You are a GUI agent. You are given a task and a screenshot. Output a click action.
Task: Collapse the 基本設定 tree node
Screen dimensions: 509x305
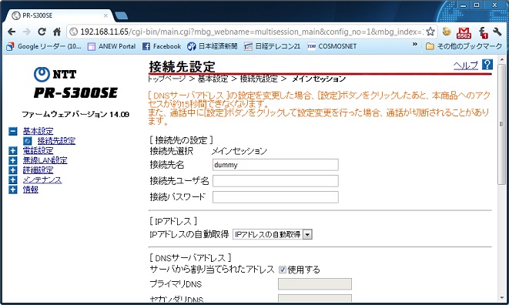(x=12, y=131)
